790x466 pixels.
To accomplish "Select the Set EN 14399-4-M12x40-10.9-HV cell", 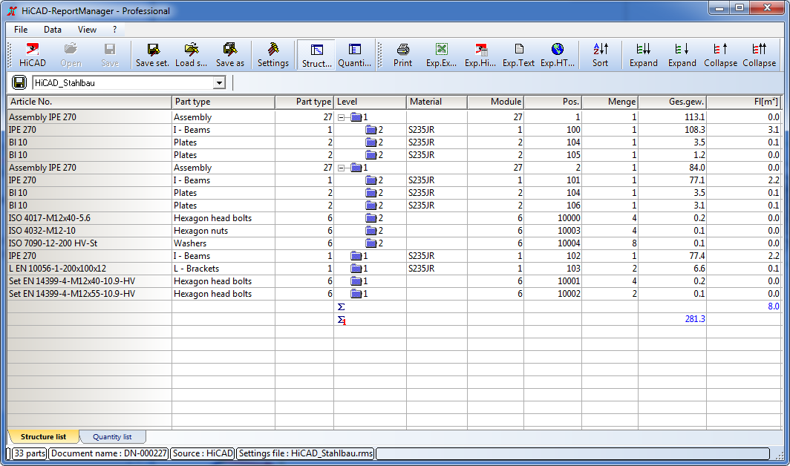I will 89,281.
